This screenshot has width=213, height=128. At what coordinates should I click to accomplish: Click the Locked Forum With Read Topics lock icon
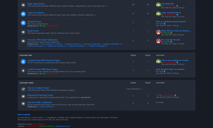[23, 71]
